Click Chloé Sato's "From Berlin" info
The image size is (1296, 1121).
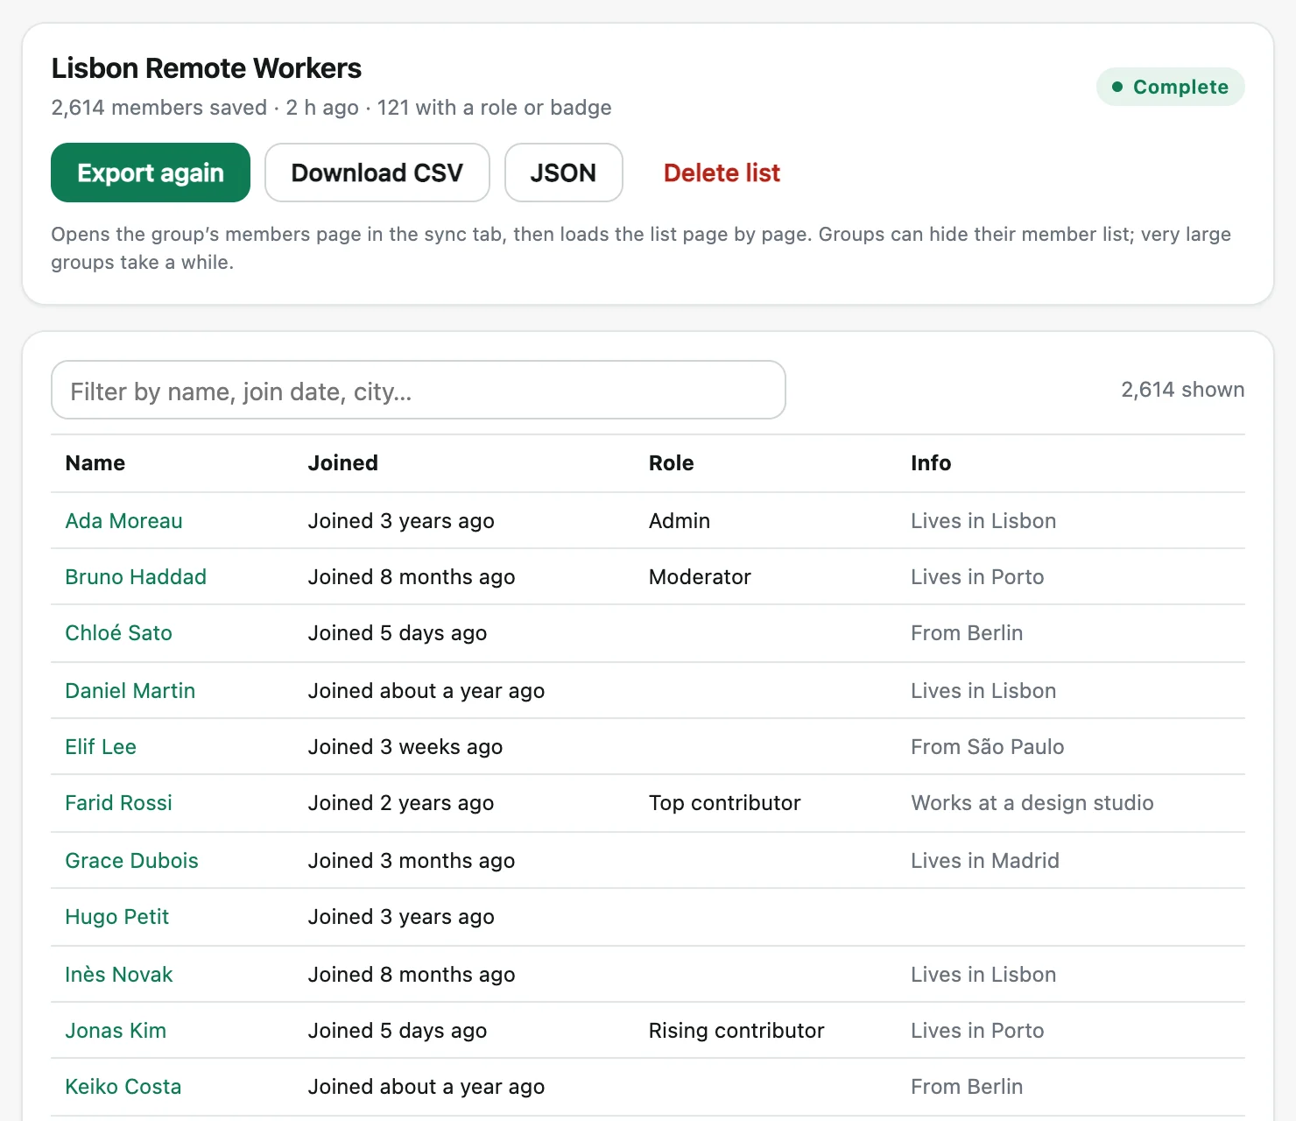pos(967,633)
